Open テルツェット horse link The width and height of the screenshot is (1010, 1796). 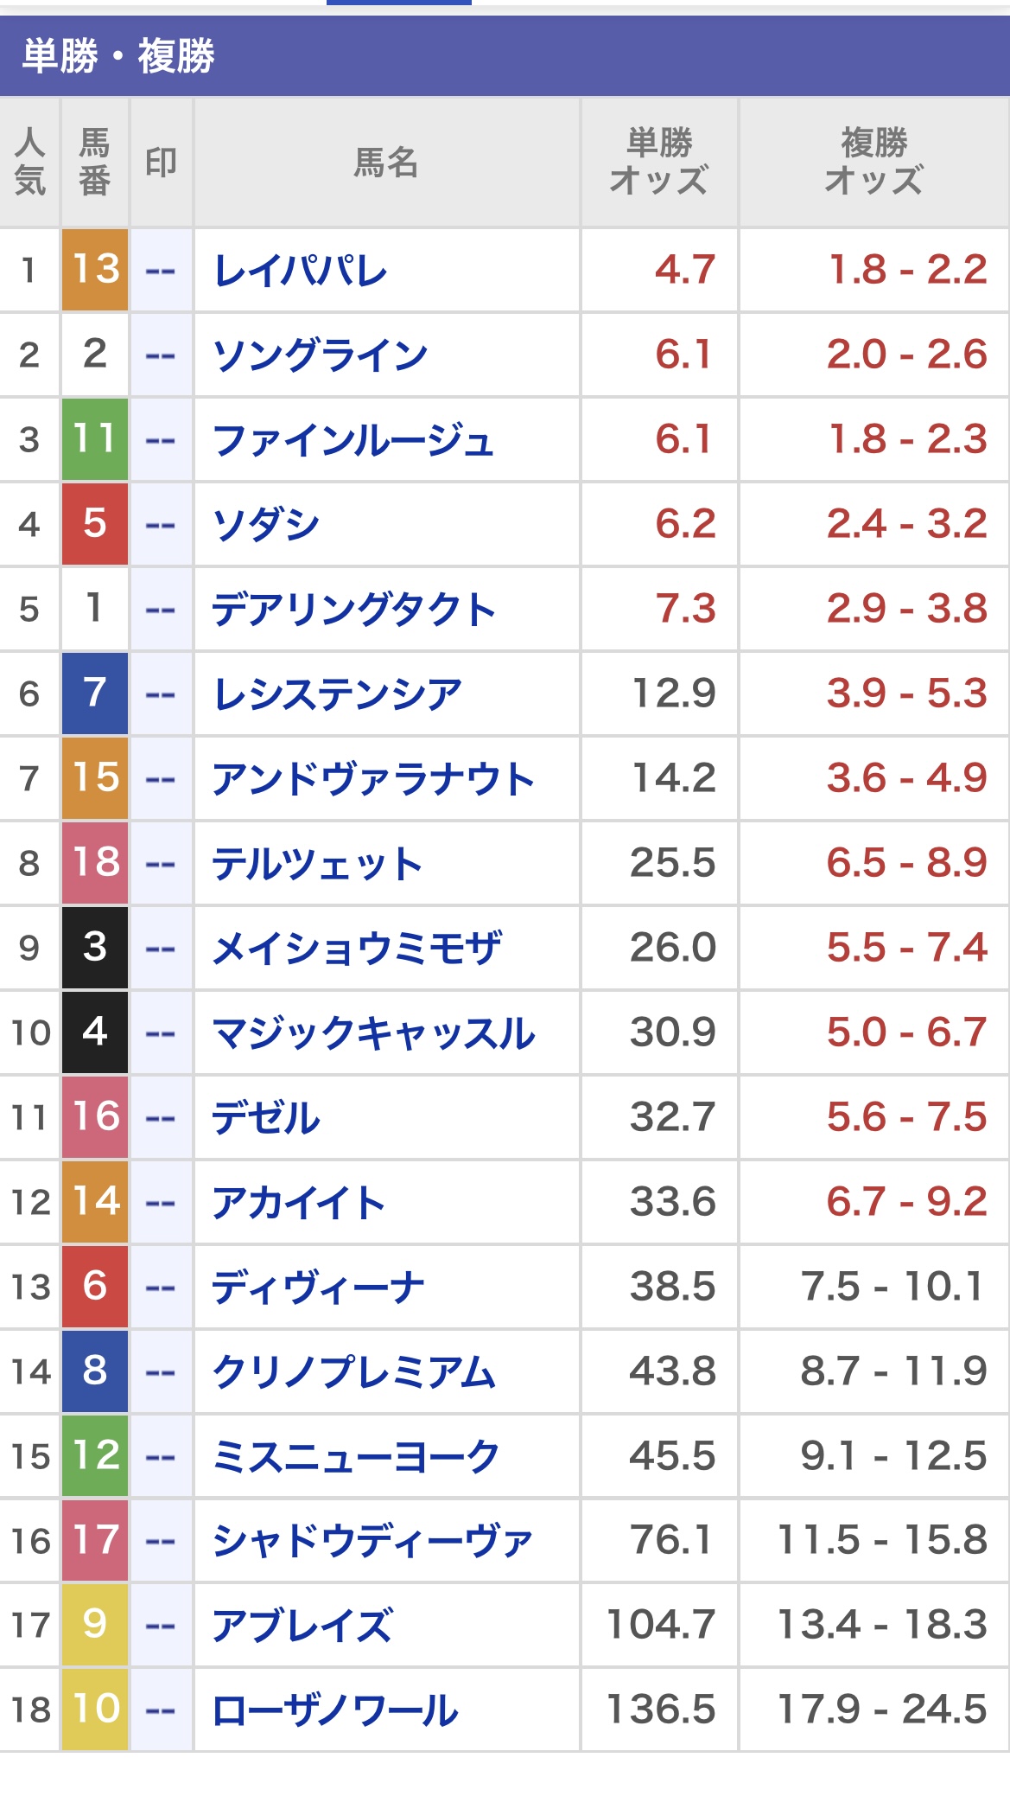pyautogui.click(x=317, y=864)
